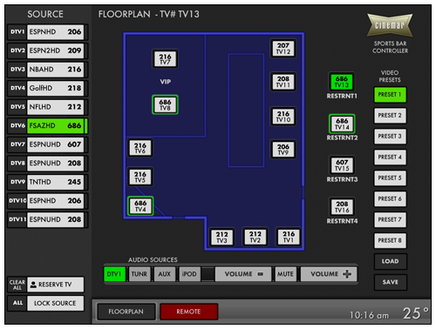Increase volume with VOLUME plus

(x=329, y=274)
